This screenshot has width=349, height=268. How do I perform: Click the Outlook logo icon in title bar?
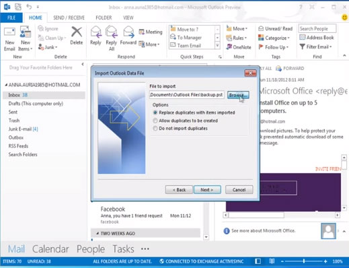7,7
